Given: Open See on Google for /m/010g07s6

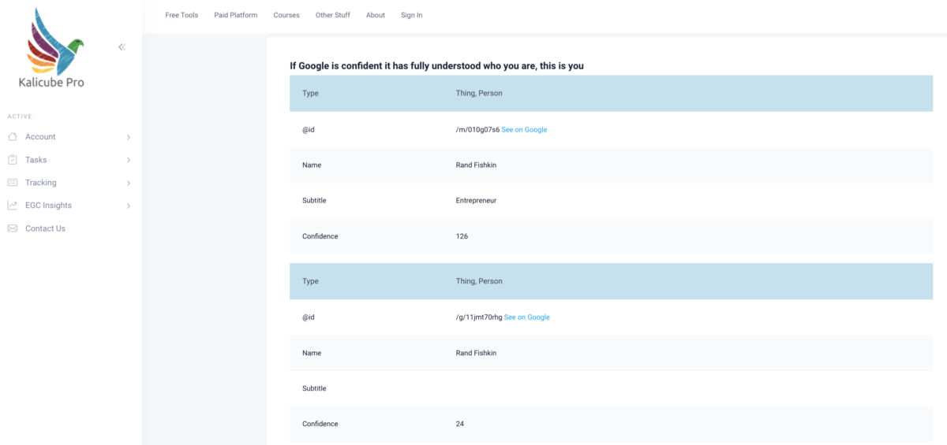Looking at the screenshot, I should [x=524, y=130].
